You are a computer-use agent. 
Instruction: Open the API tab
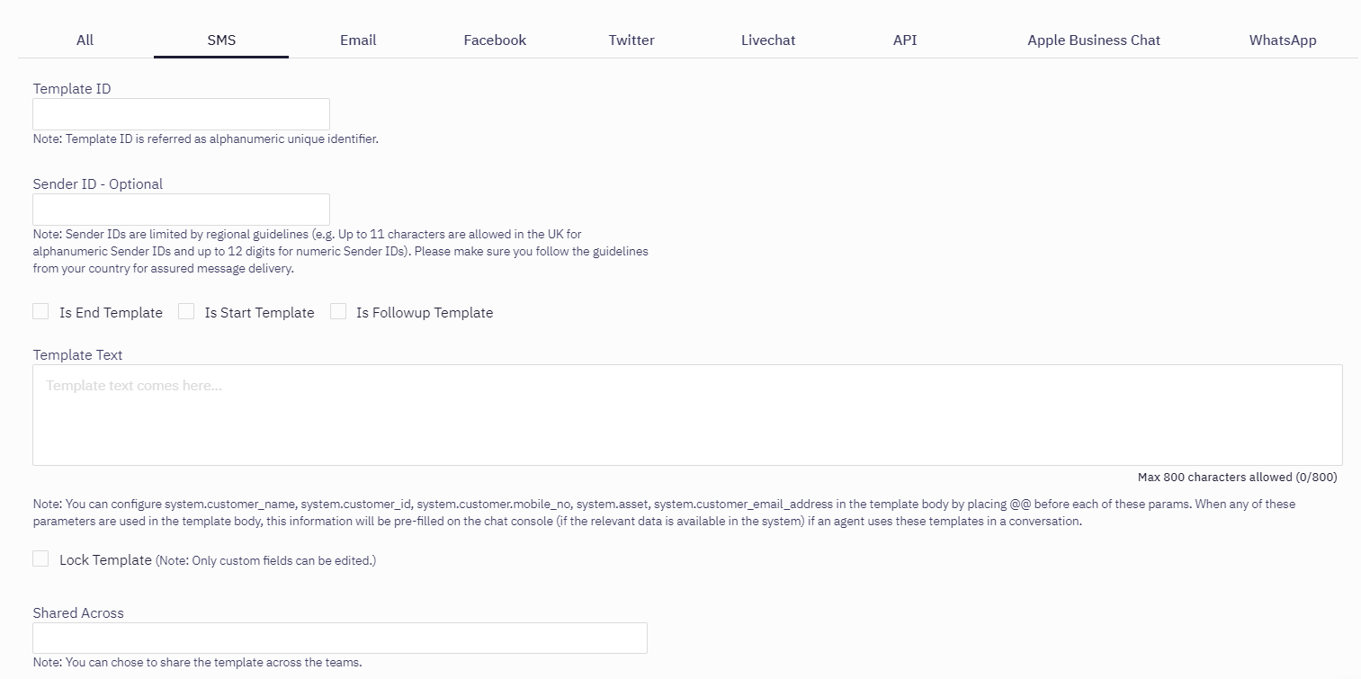(905, 40)
